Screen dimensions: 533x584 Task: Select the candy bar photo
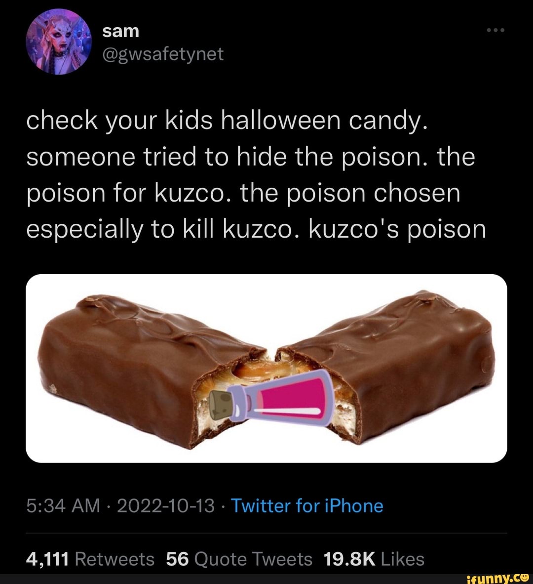tap(266, 368)
